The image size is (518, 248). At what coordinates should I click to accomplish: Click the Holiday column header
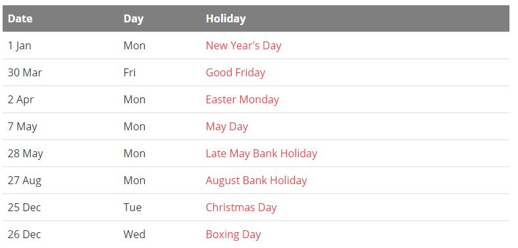[226, 19]
